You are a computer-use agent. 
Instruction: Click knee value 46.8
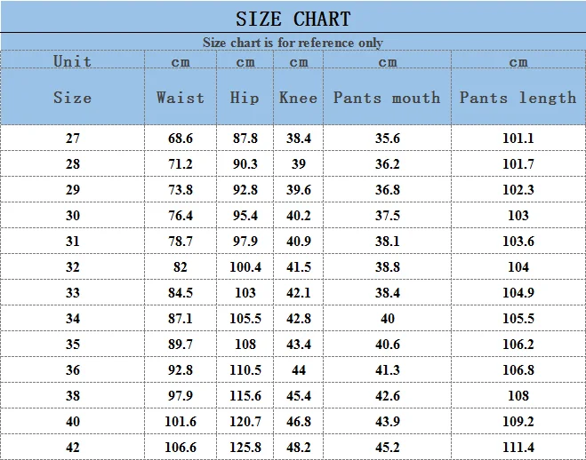click(298, 422)
